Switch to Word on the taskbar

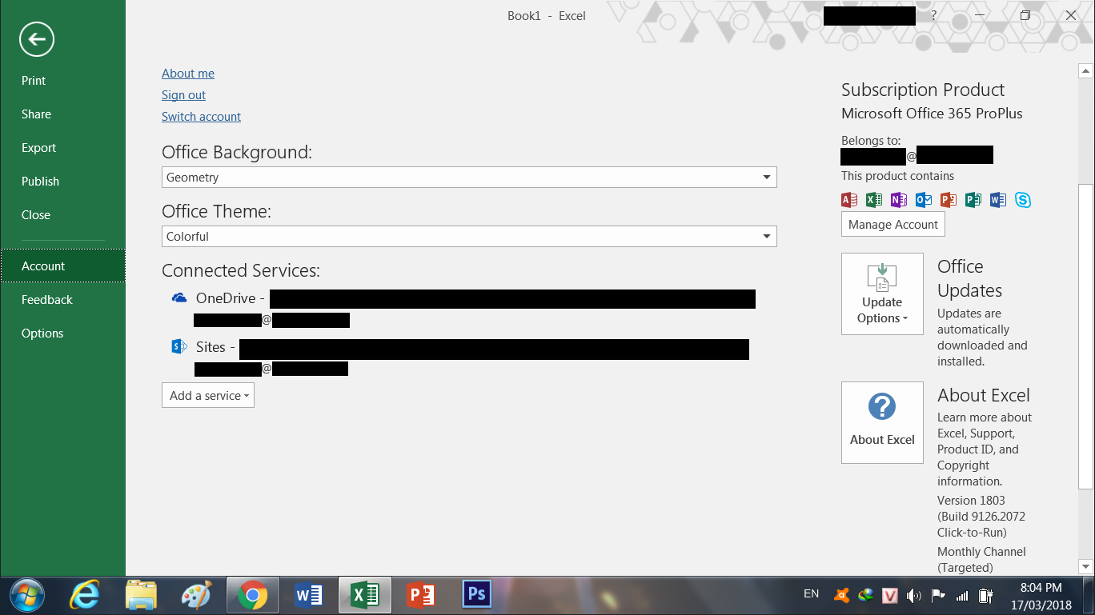point(308,595)
